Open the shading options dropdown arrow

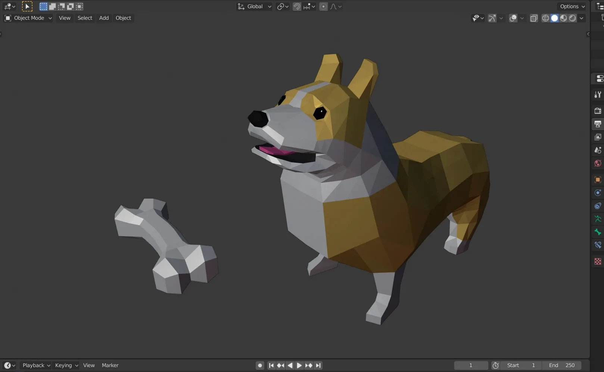(581, 18)
